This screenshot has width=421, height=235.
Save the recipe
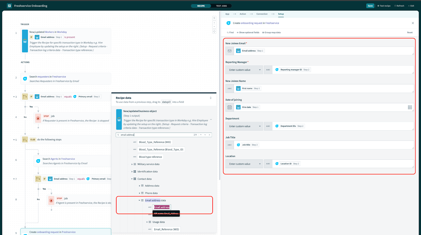[x=370, y=6]
